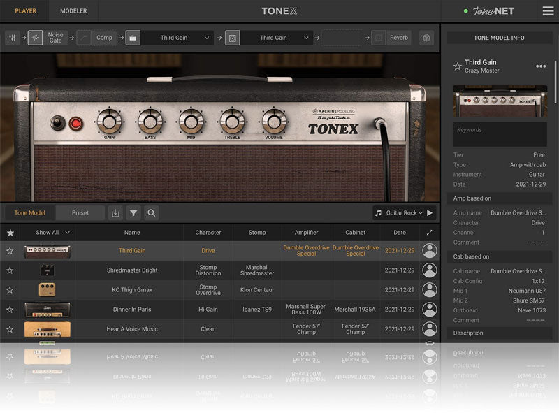The image size is (559, 413).
Task: Select the KC Thigh Gmax pedal thumbnail
Action: (x=47, y=289)
